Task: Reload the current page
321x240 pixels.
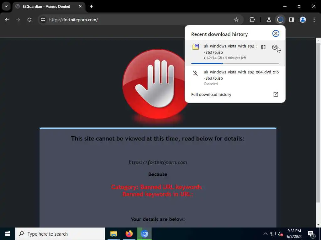Action: pyautogui.click(x=29, y=20)
